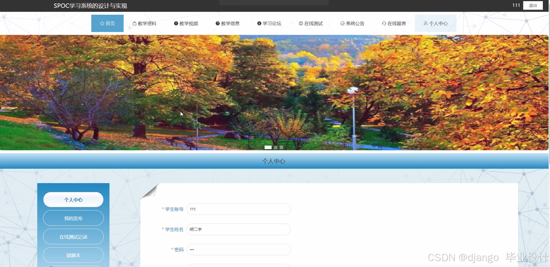Open 我的发布 in the sidebar
The width and height of the screenshot is (550, 267).
[x=73, y=218]
